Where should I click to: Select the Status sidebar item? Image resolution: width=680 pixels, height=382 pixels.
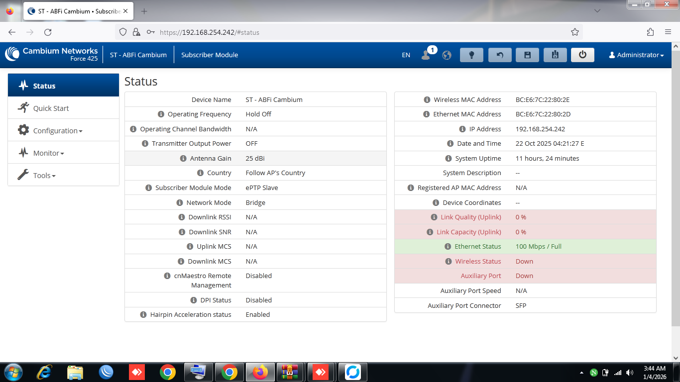[x=44, y=86]
